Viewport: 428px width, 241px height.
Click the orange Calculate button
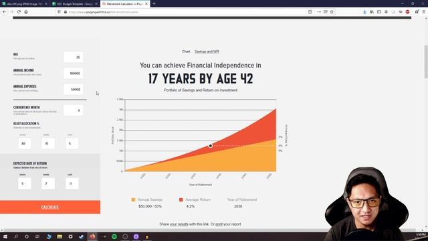(x=50, y=207)
